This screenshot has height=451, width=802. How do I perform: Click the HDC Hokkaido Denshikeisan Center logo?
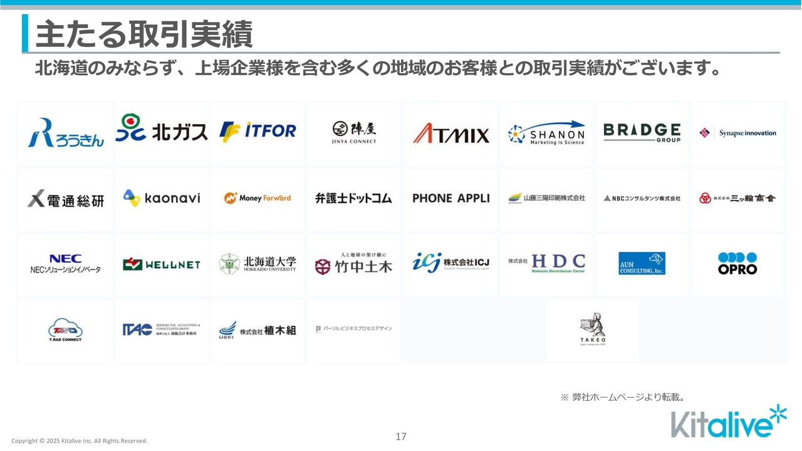[546, 264]
